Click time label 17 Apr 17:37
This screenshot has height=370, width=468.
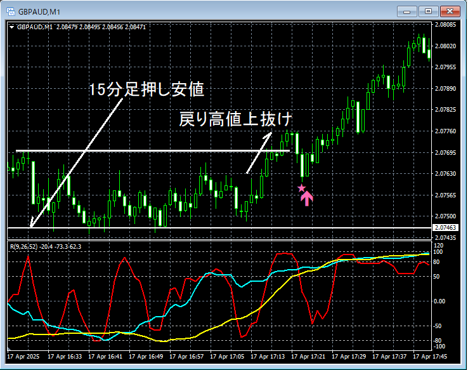(x=389, y=357)
